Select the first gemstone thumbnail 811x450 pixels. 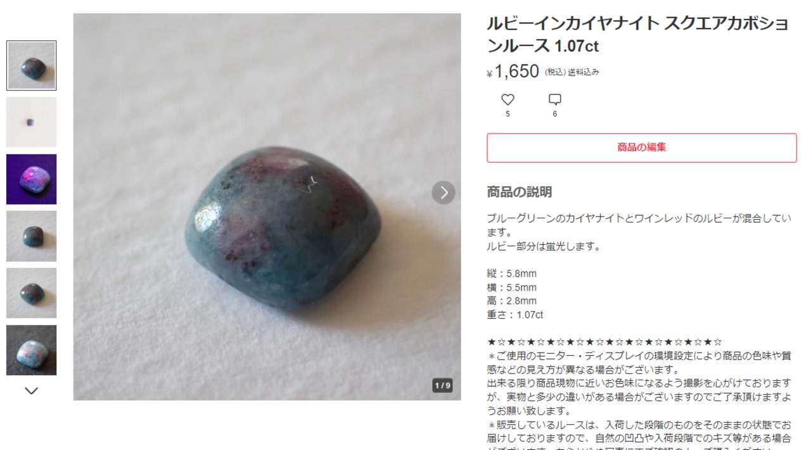tap(32, 65)
